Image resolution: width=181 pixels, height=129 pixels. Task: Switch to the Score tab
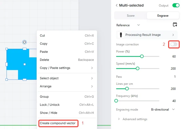[131, 16]
